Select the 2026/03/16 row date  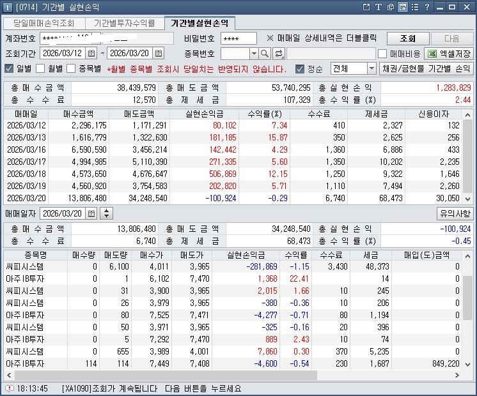(26, 149)
